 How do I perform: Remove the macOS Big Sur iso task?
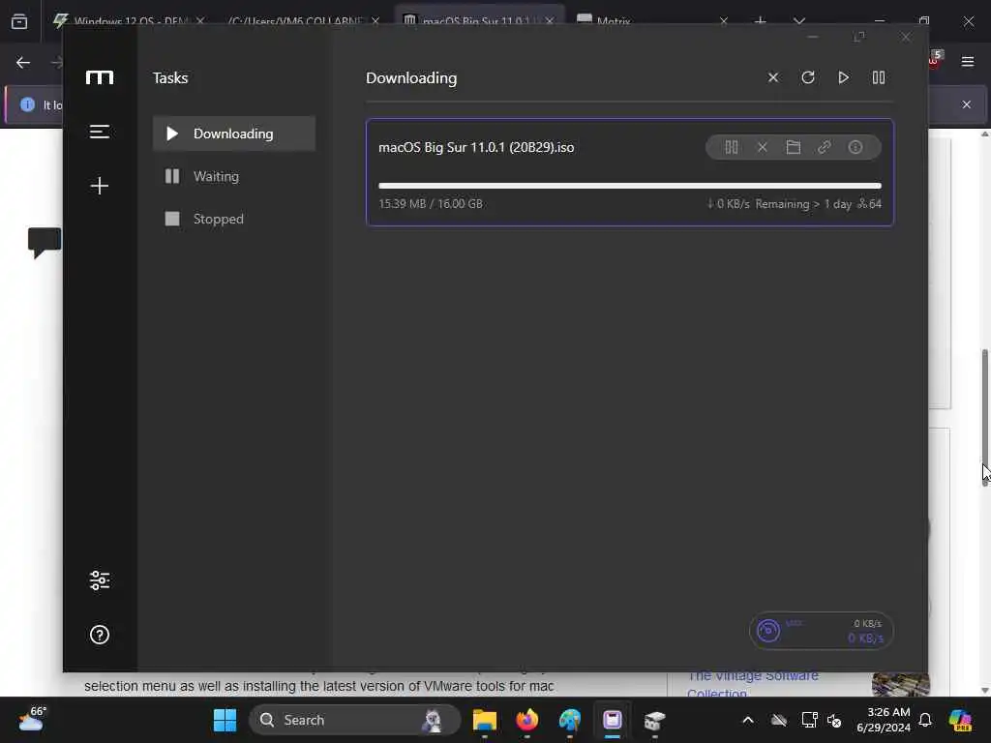[x=763, y=147]
